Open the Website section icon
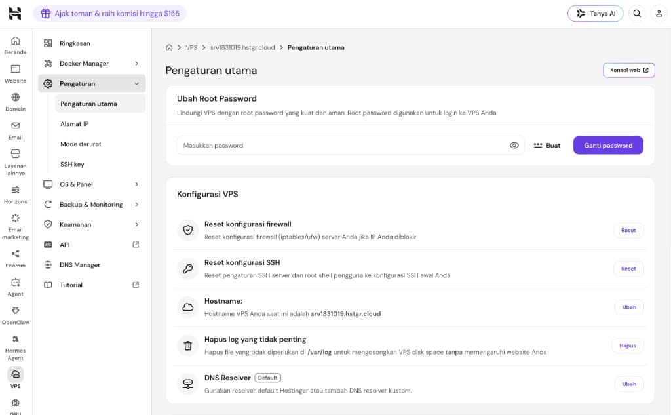This screenshot has width=671, height=415. 16,69
